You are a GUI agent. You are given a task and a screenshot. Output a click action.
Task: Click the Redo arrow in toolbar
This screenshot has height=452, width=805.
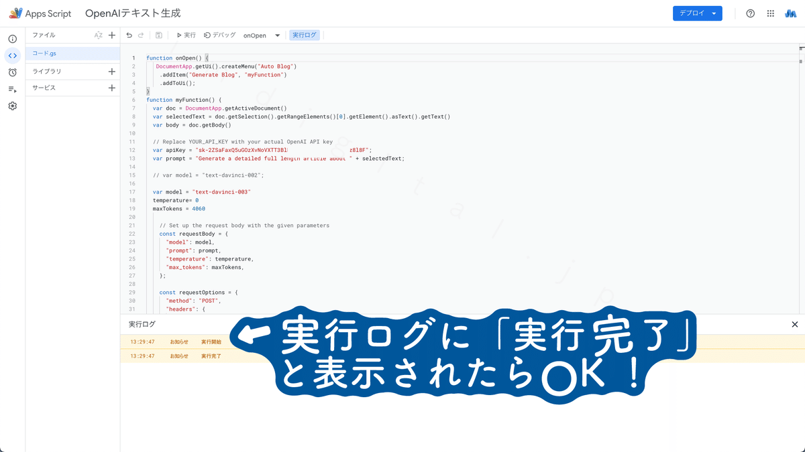pyautogui.click(x=141, y=35)
